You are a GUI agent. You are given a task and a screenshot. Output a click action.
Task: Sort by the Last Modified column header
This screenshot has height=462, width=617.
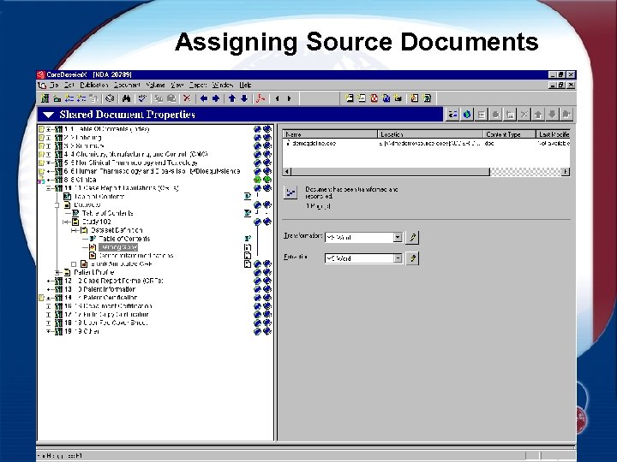click(x=553, y=134)
